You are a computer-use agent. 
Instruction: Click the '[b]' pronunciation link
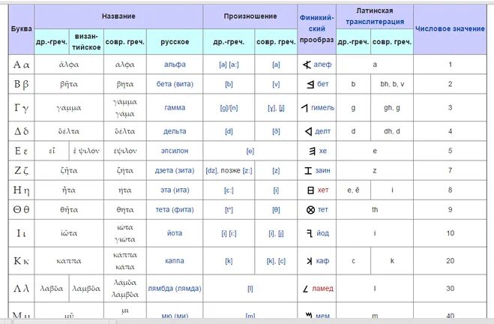coord(229,85)
